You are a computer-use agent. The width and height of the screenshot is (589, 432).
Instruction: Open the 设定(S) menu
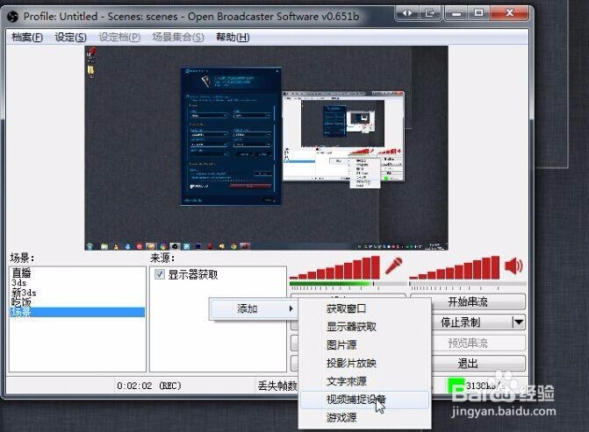click(x=70, y=37)
